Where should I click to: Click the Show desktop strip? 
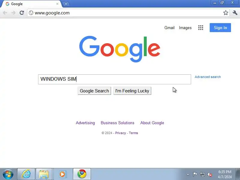(238, 174)
